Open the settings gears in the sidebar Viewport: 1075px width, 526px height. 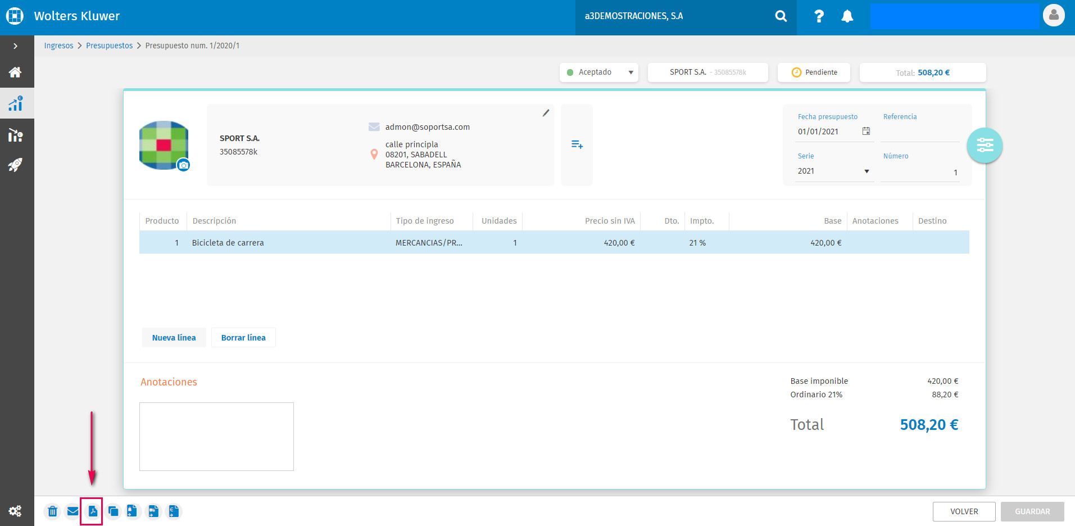(x=15, y=511)
